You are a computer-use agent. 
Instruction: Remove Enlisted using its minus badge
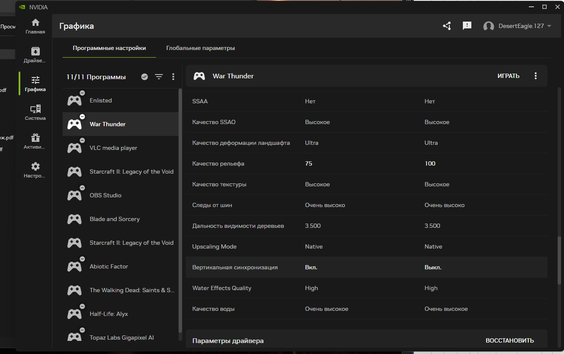coord(82,93)
